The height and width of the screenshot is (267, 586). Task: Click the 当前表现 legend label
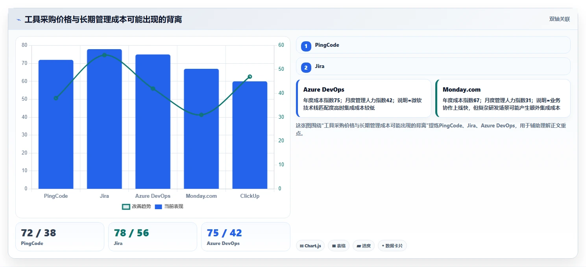pos(174,206)
